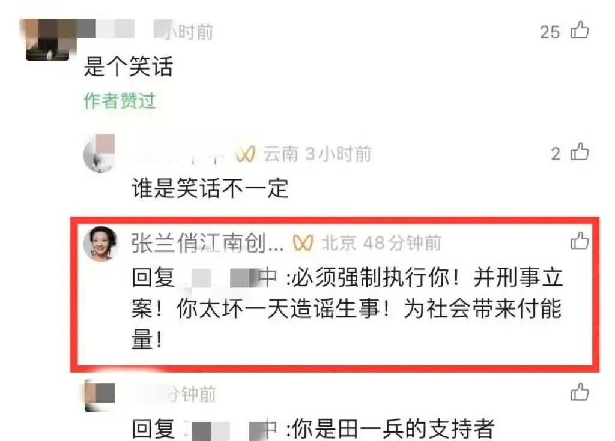Open the Yunnan replier's round avatar
The image size is (615, 441).
point(99,153)
